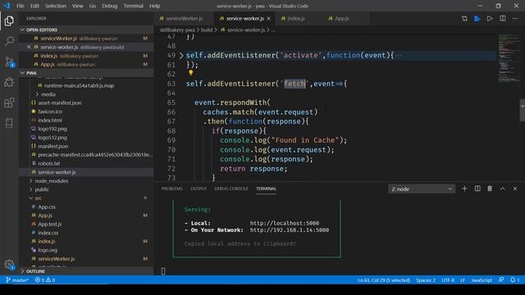Click master branch indicator in status bar
Viewport: 525px width, 295px height.
tap(17, 280)
